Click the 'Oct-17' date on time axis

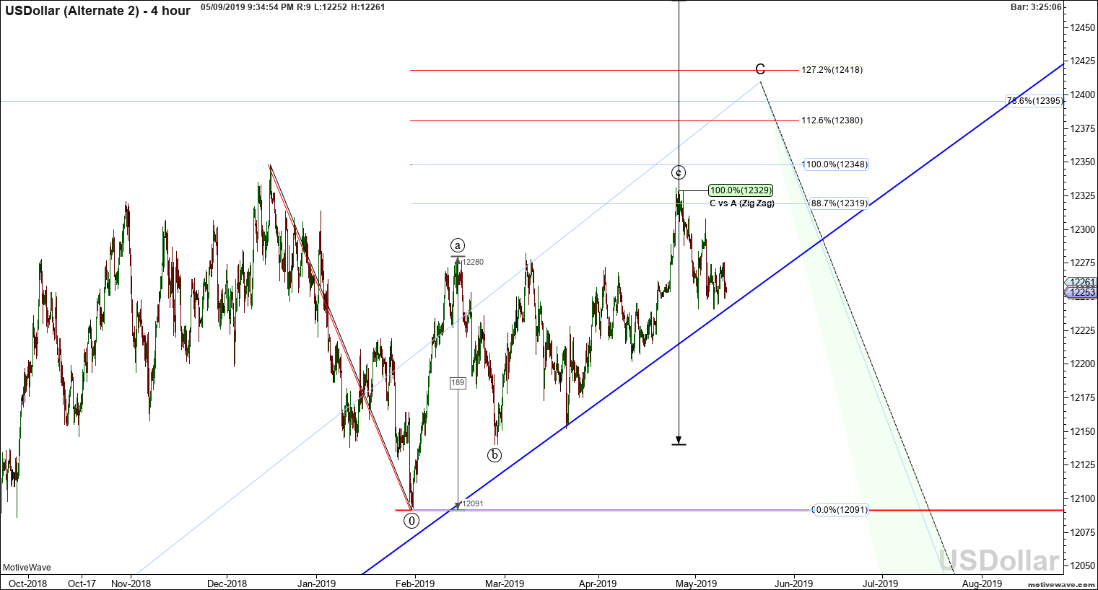tap(82, 584)
